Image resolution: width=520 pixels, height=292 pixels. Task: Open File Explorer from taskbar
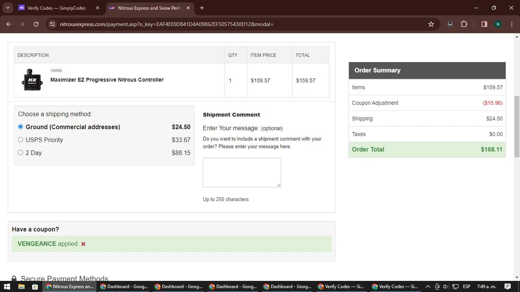coord(21,286)
